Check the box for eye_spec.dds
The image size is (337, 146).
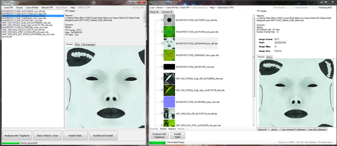pyautogui.click(x=162, y=32)
